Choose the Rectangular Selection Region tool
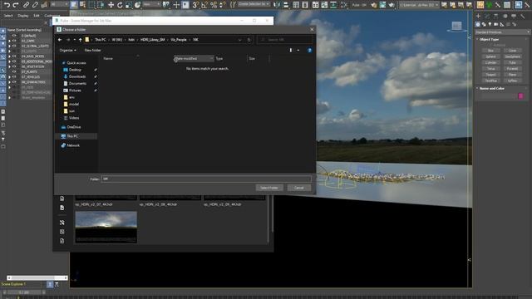Viewport: 532px width, 299px height. tap(92, 5)
